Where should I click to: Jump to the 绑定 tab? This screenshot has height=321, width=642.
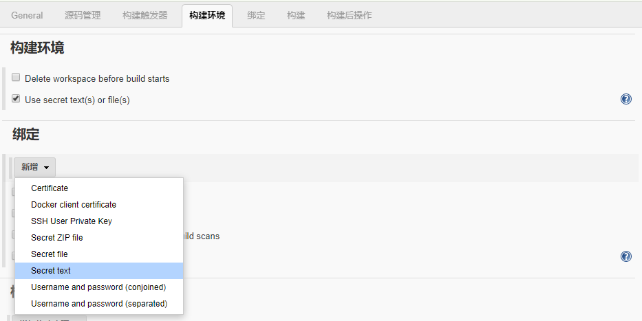pyautogui.click(x=256, y=15)
